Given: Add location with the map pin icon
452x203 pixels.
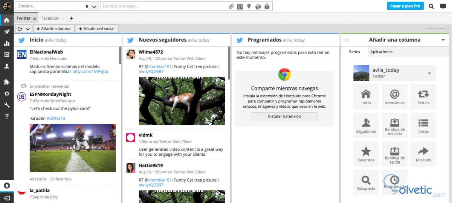Looking at the screenshot, I should (x=249, y=6).
